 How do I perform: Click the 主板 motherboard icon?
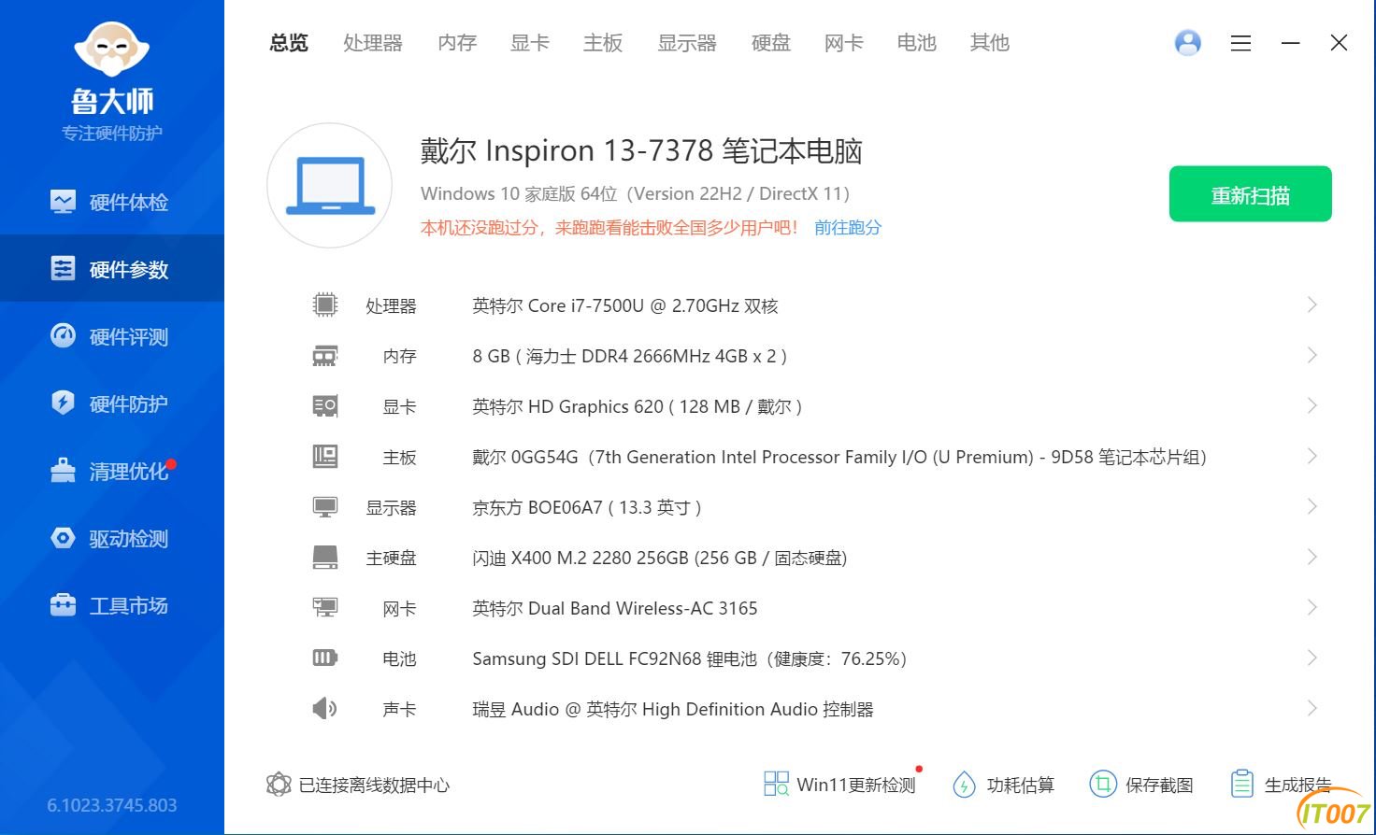[x=324, y=457]
